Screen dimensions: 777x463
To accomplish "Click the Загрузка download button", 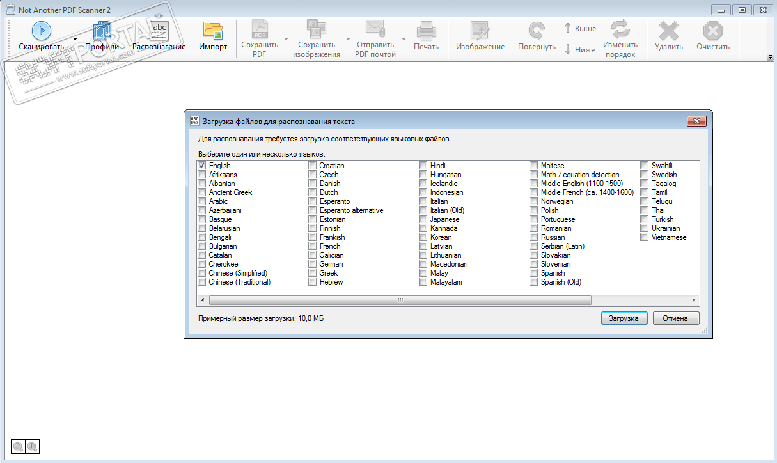I will 624,318.
